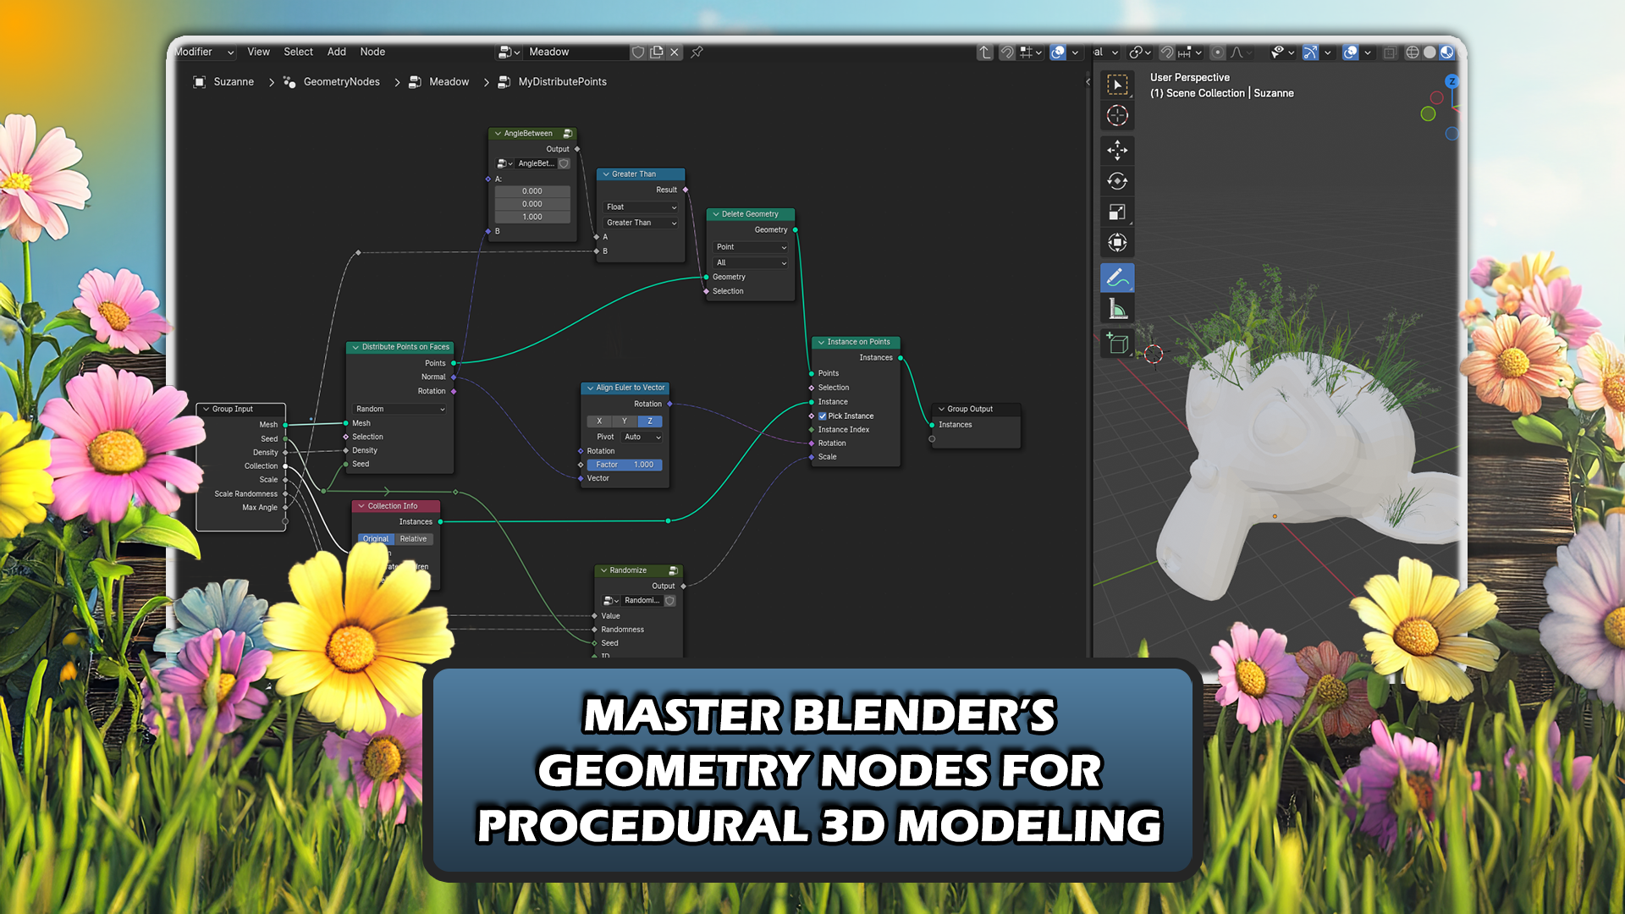This screenshot has height=914, width=1625.
Task: Click the 1.000 vector value in AngleBetween
Action: click(x=532, y=217)
